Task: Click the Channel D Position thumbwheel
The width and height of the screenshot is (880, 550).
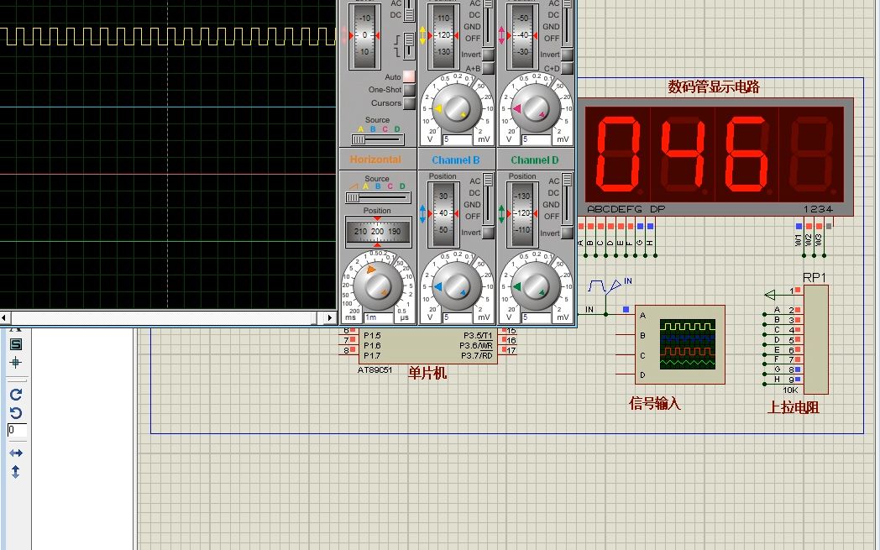Action: tap(522, 214)
